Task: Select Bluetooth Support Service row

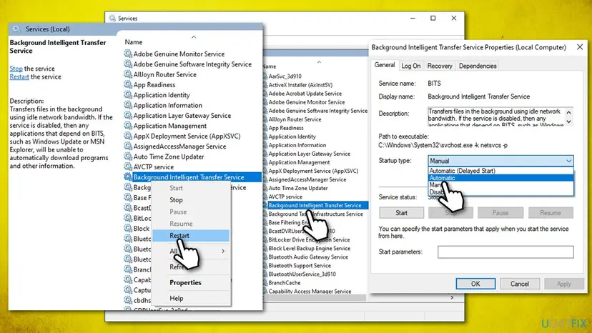Action: point(300,265)
